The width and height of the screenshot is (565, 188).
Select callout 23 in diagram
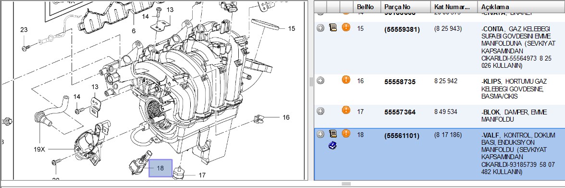(24, 30)
